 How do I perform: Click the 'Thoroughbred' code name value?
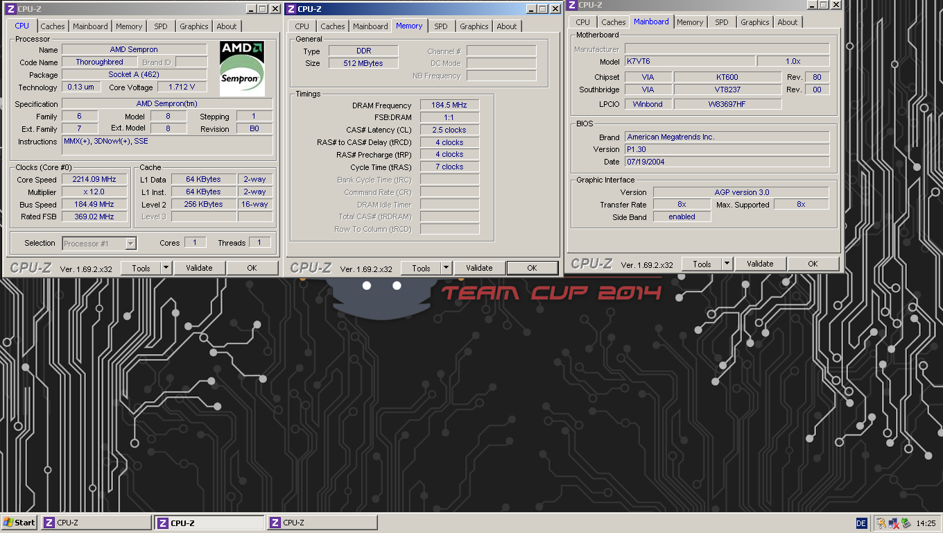tap(100, 62)
